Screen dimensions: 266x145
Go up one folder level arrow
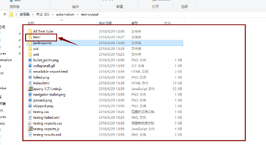(x=5, y=14)
